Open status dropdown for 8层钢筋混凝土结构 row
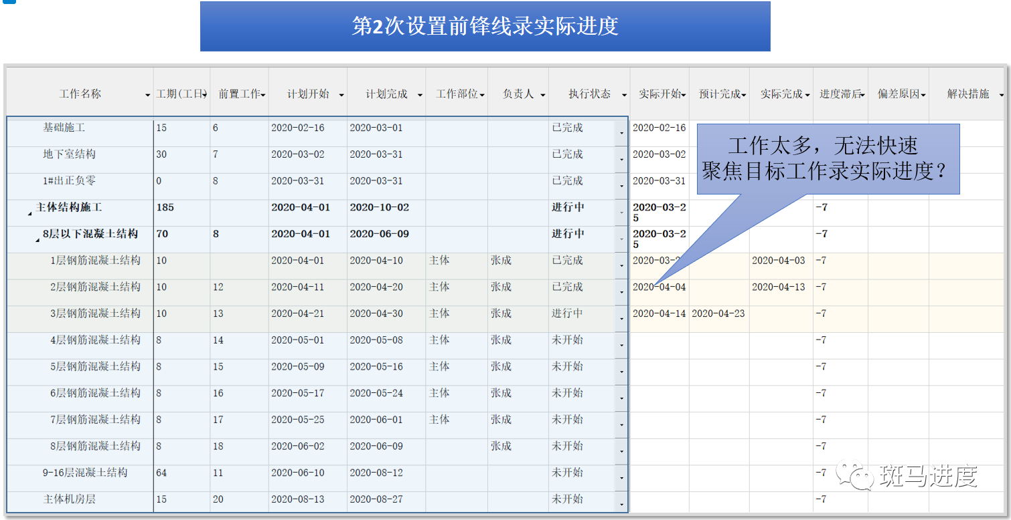The width and height of the screenshot is (1011, 520). pos(621,452)
